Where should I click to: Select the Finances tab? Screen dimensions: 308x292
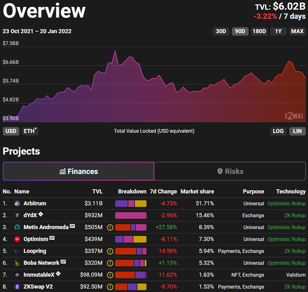click(x=79, y=171)
